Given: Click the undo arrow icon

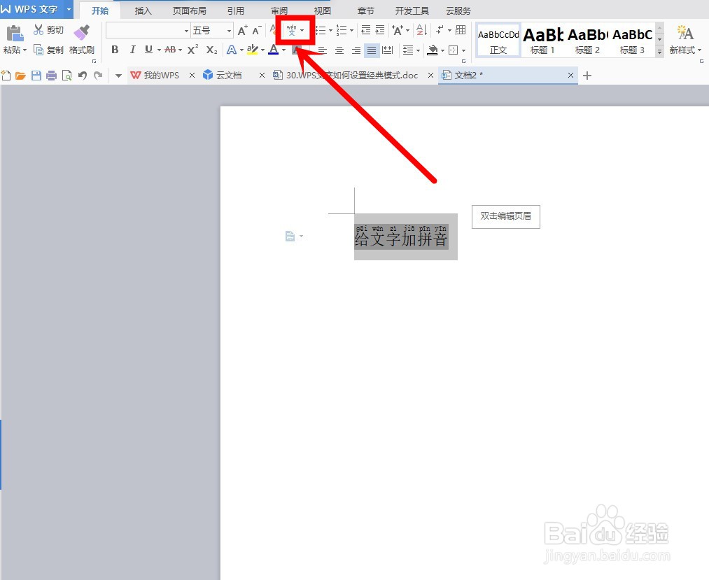Looking at the screenshot, I should pyautogui.click(x=83, y=76).
